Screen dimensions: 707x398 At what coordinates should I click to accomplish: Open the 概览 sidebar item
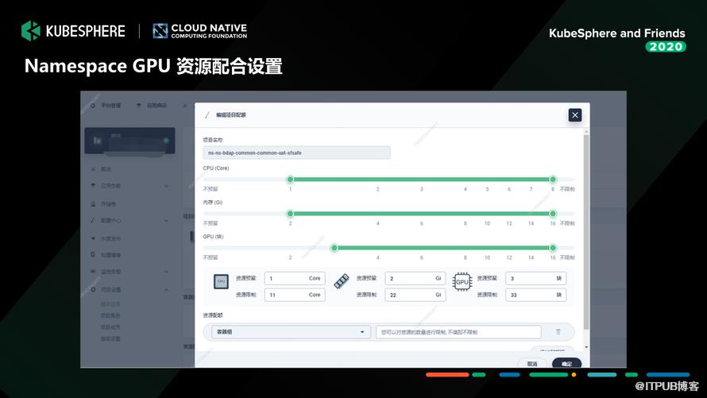(x=106, y=169)
